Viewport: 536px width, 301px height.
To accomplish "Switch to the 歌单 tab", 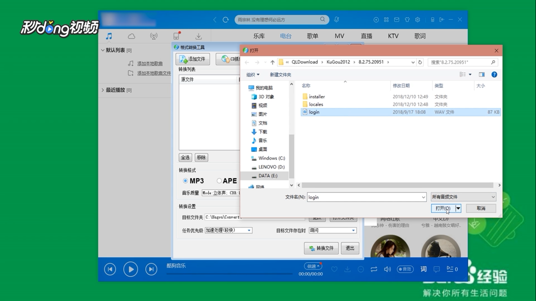I will 312,36.
